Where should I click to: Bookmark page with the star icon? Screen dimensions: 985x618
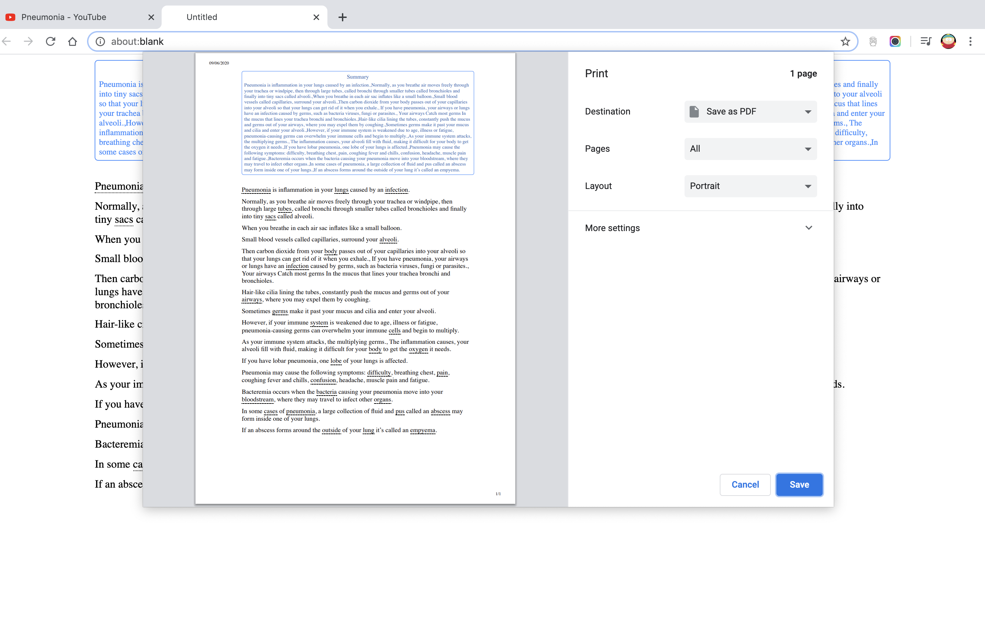click(x=845, y=41)
